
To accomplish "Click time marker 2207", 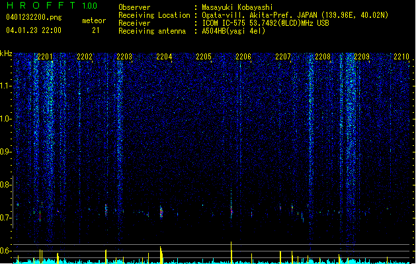I will 283,57.
